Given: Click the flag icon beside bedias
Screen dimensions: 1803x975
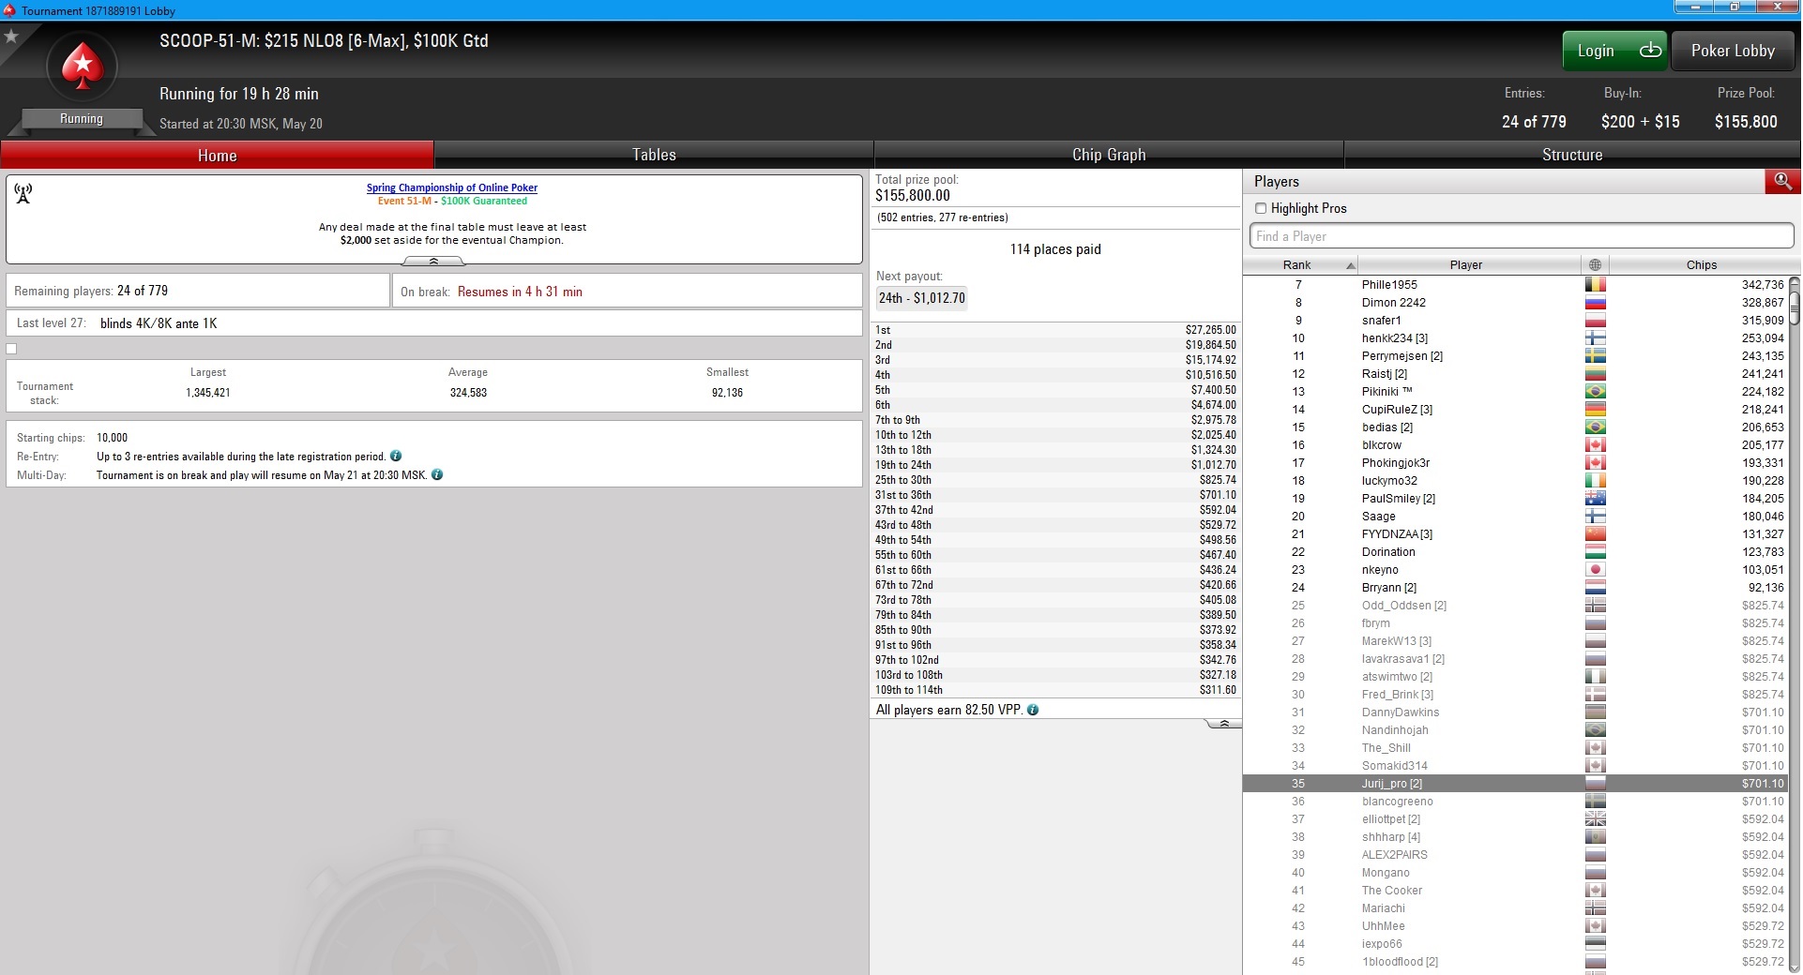Looking at the screenshot, I should pos(1595,427).
